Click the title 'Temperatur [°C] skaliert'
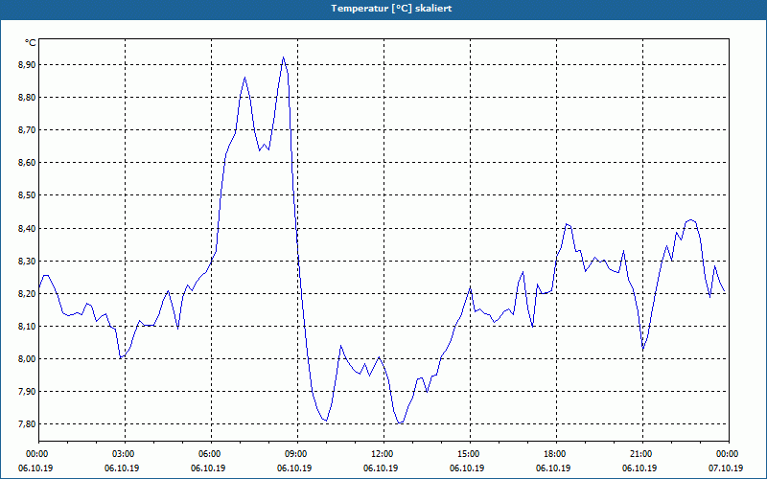The width and height of the screenshot is (767, 479). pyautogui.click(x=391, y=9)
